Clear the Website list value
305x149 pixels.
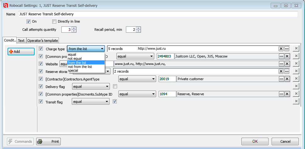287,64
